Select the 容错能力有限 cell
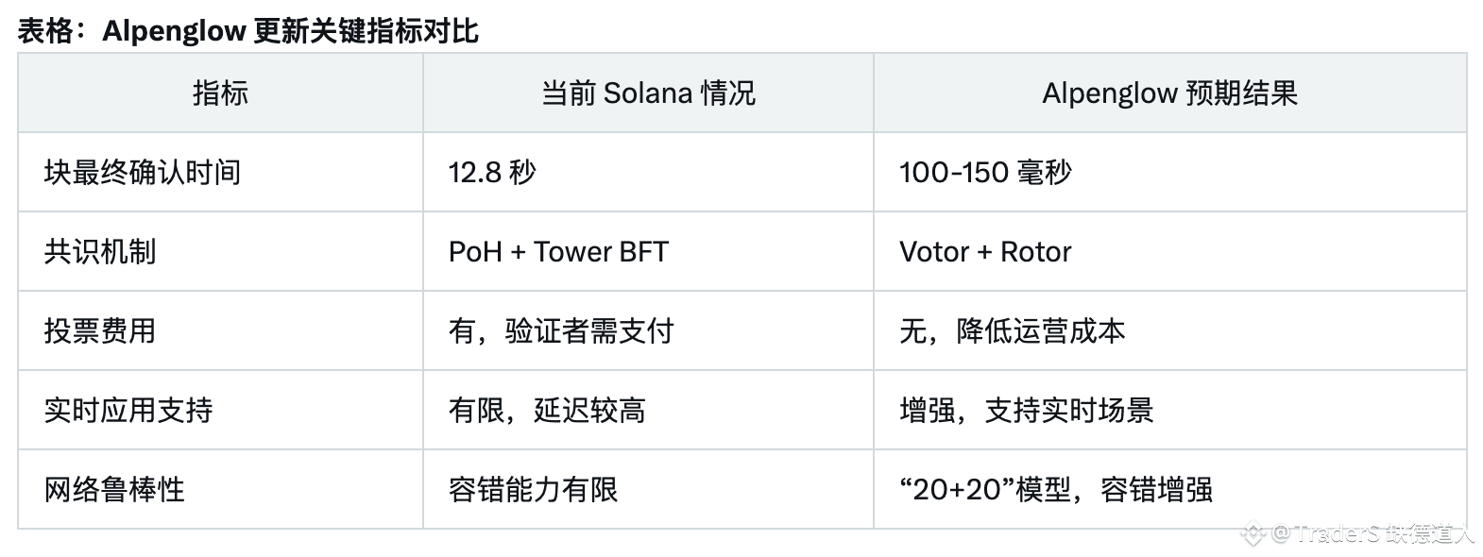The height and width of the screenshot is (557, 1483). coord(648,489)
